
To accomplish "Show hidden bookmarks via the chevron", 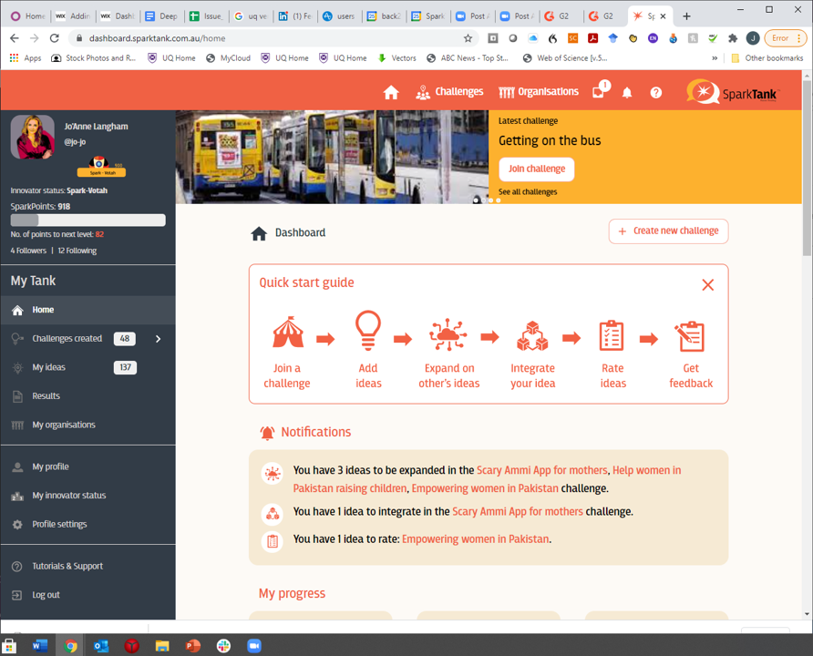I will [x=715, y=57].
